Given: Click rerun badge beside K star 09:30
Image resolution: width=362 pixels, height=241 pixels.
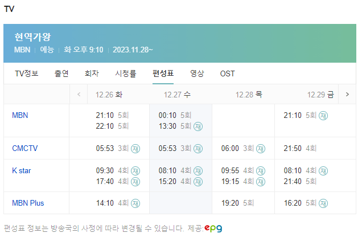Looking at the screenshot, I should tap(135, 171).
